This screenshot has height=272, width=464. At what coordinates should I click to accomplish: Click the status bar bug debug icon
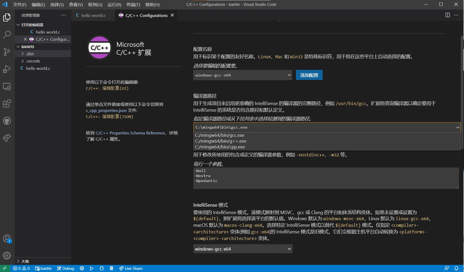coord(102,268)
